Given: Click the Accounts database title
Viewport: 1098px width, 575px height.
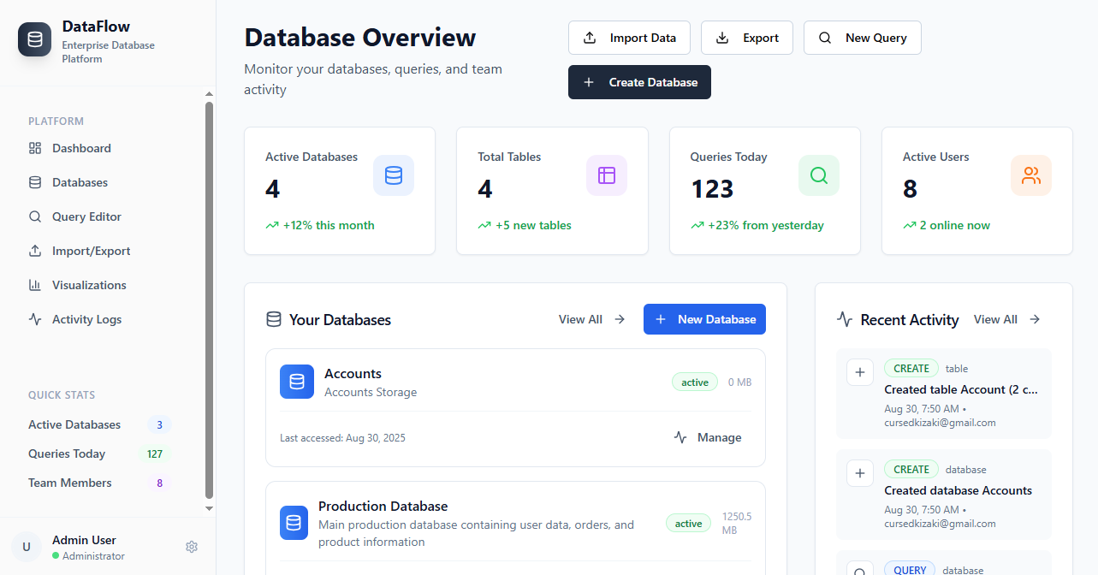Looking at the screenshot, I should pos(353,373).
